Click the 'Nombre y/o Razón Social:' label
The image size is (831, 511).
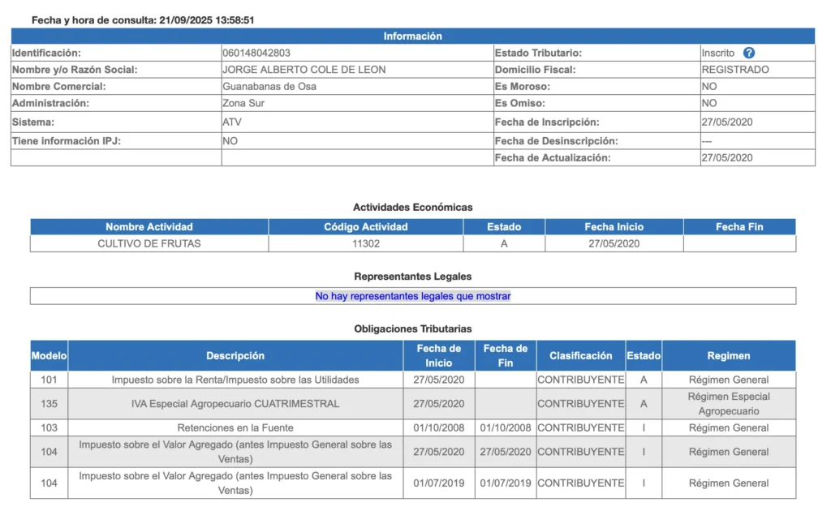[x=75, y=70]
